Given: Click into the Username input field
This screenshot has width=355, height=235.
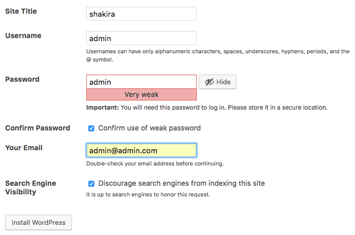Looking at the screenshot, I should [x=141, y=38].
